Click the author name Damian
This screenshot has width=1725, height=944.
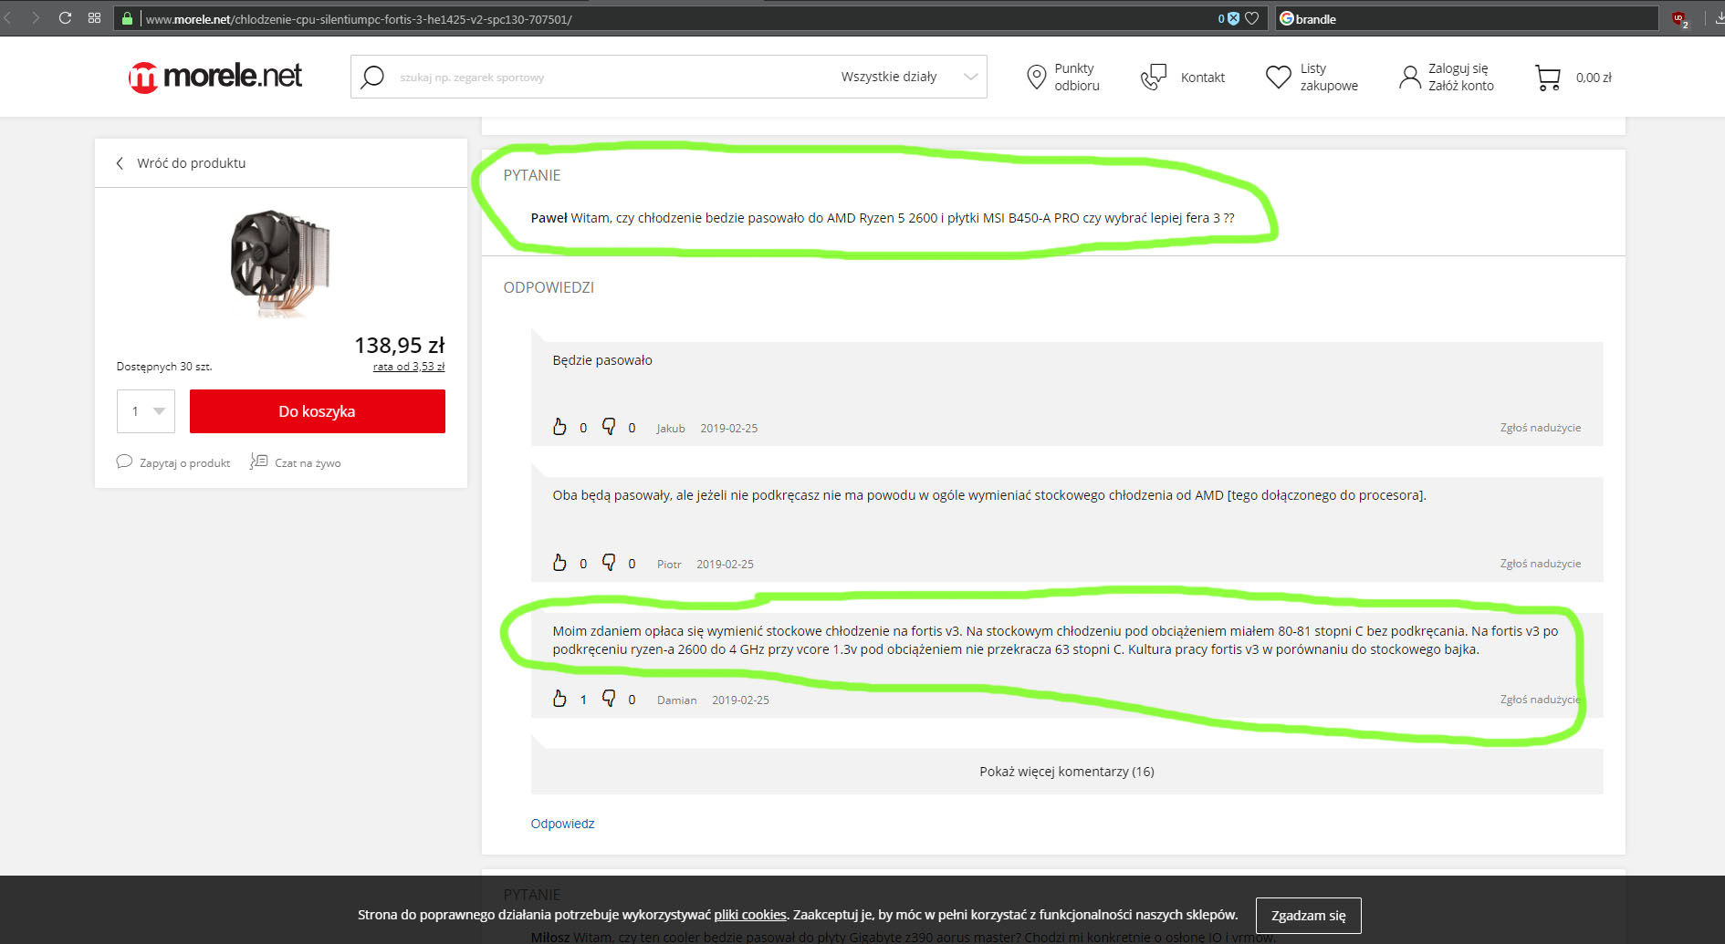click(676, 700)
